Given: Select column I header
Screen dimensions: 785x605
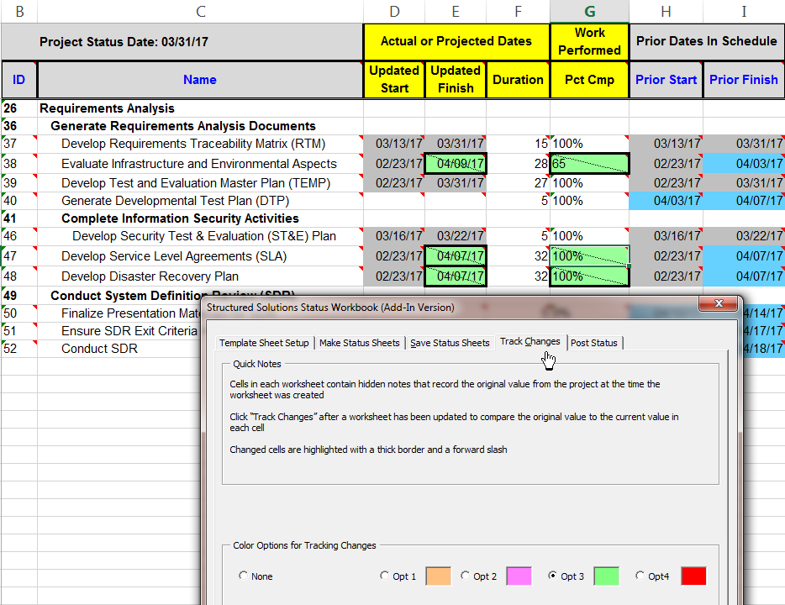Looking at the screenshot, I should (744, 11).
